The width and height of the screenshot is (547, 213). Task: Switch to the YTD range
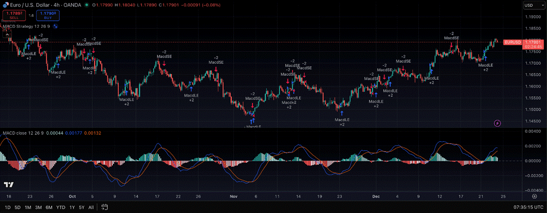60,207
